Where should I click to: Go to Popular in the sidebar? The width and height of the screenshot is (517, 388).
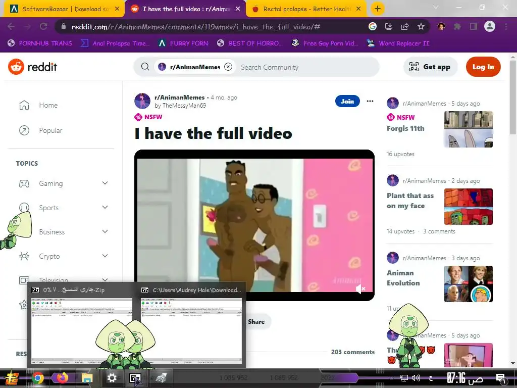[x=41, y=131]
